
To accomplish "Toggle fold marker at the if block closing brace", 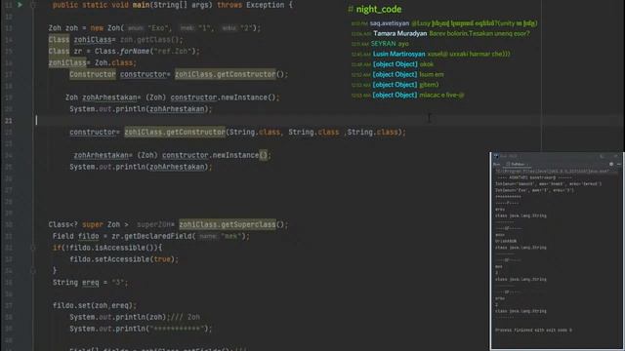I will tap(33, 271).
